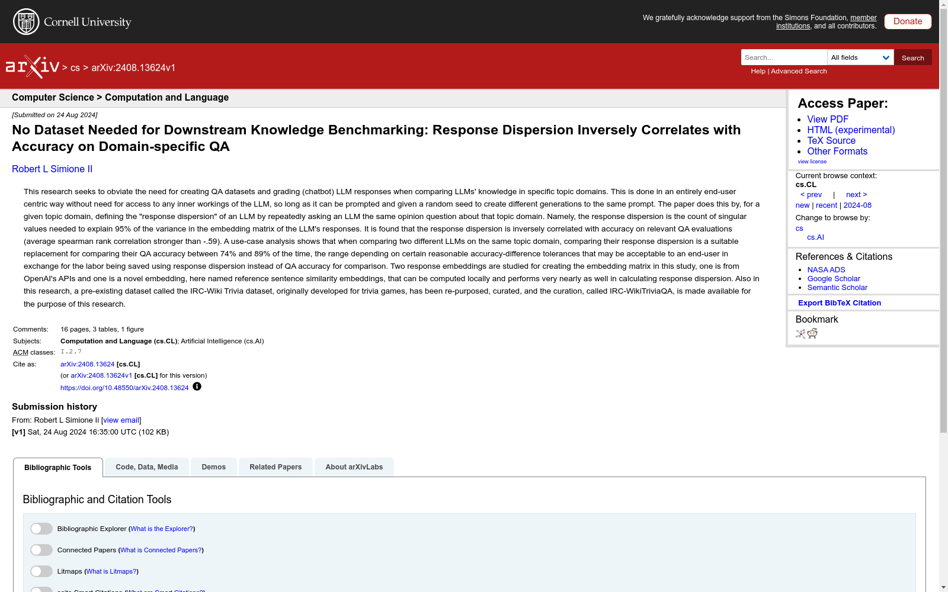The height and width of the screenshot is (592, 948).
Task: Click the view license link
Action: tap(812, 162)
